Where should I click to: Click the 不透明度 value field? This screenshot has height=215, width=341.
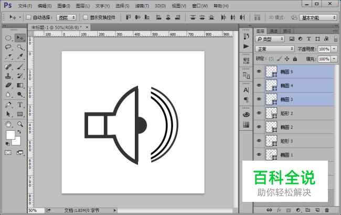[x=324, y=49]
